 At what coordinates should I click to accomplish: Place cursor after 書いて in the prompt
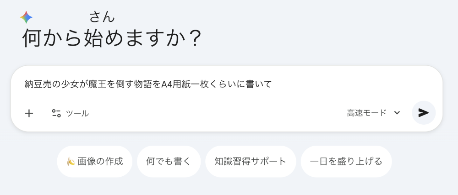point(273,84)
